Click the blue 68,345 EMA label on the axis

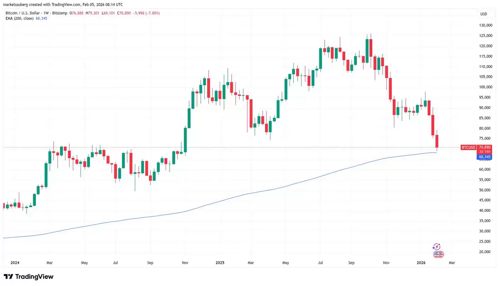click(485, 157)
